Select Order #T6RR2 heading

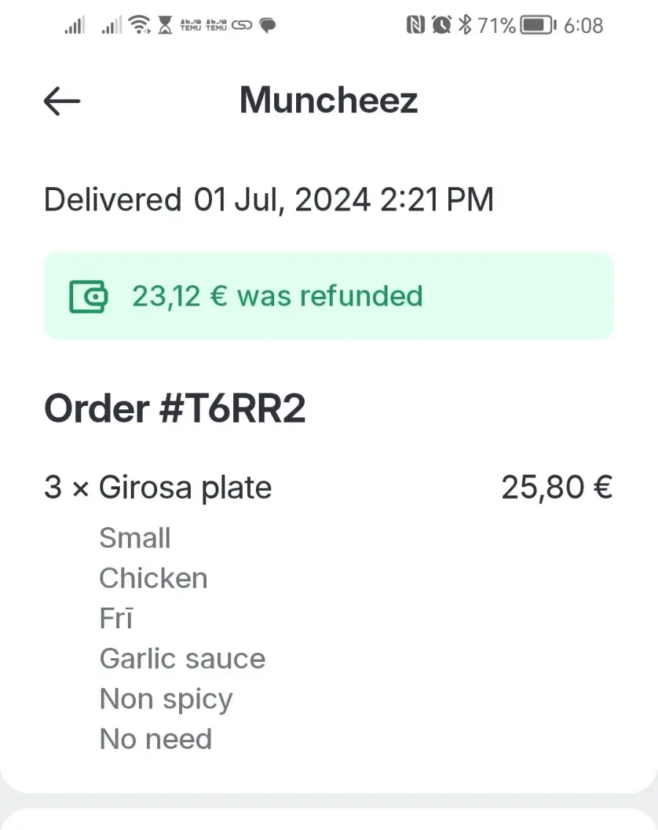pos(175,409)
